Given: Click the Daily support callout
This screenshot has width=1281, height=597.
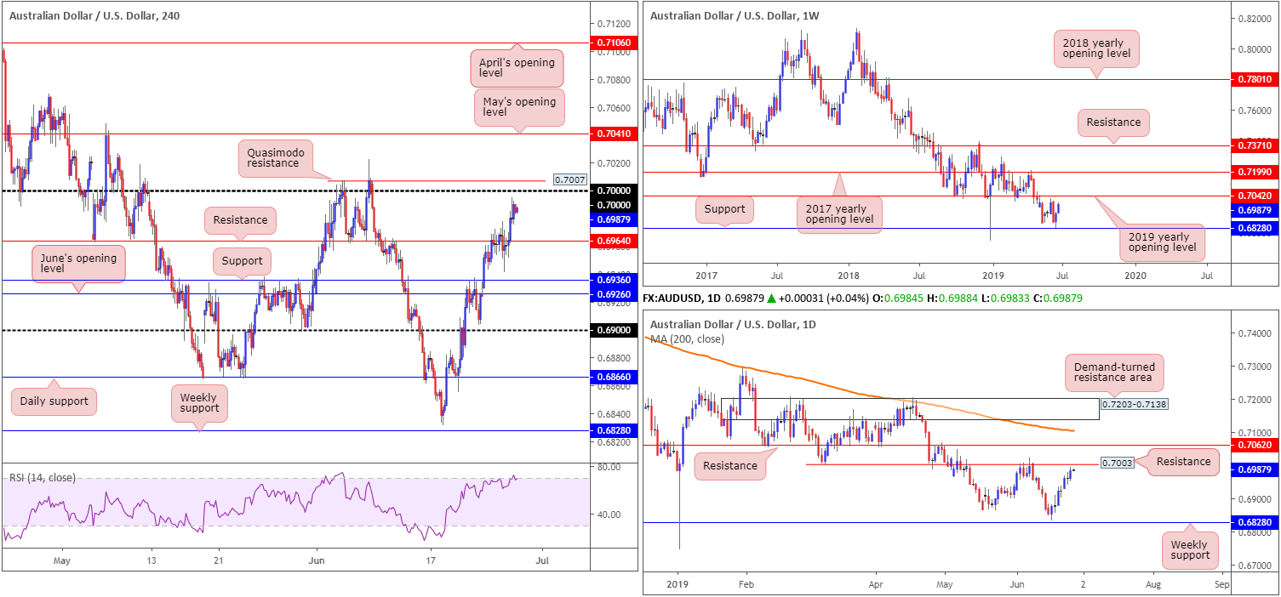Looking at the screenshot, I should (x=54, y=401).
